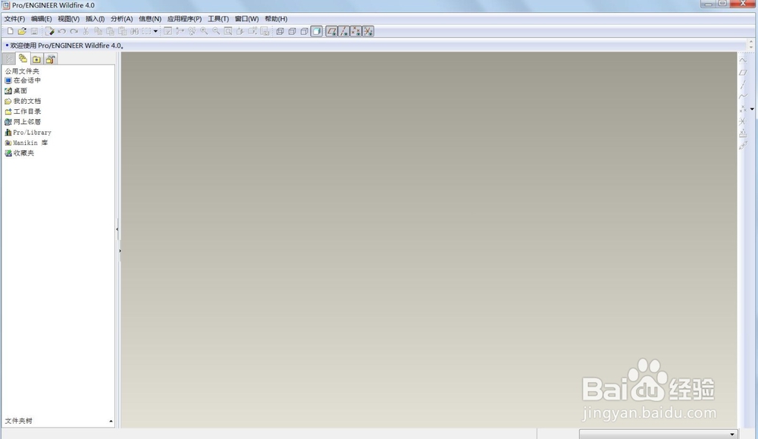This screenshot has width=758, height=439.
Task: Click the Repaint screen icon
Action: (x=168, y=31)
